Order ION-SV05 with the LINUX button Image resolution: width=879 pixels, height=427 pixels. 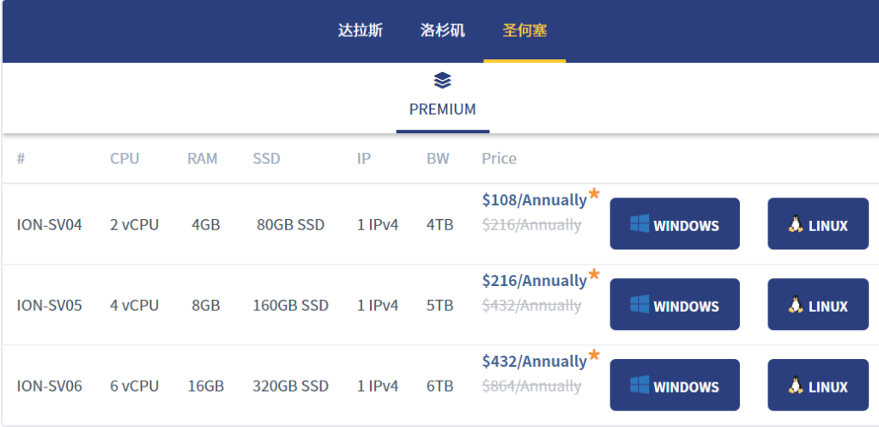[x=818, y=305]
